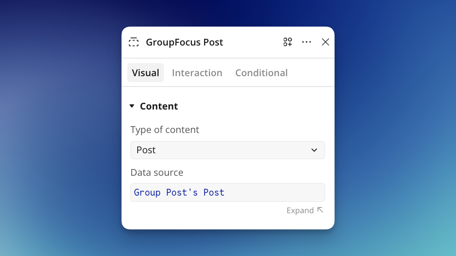Click the Expand link below data source
Image resolution: width=456 pixels, height=256 pixels.
coord(305,210)
